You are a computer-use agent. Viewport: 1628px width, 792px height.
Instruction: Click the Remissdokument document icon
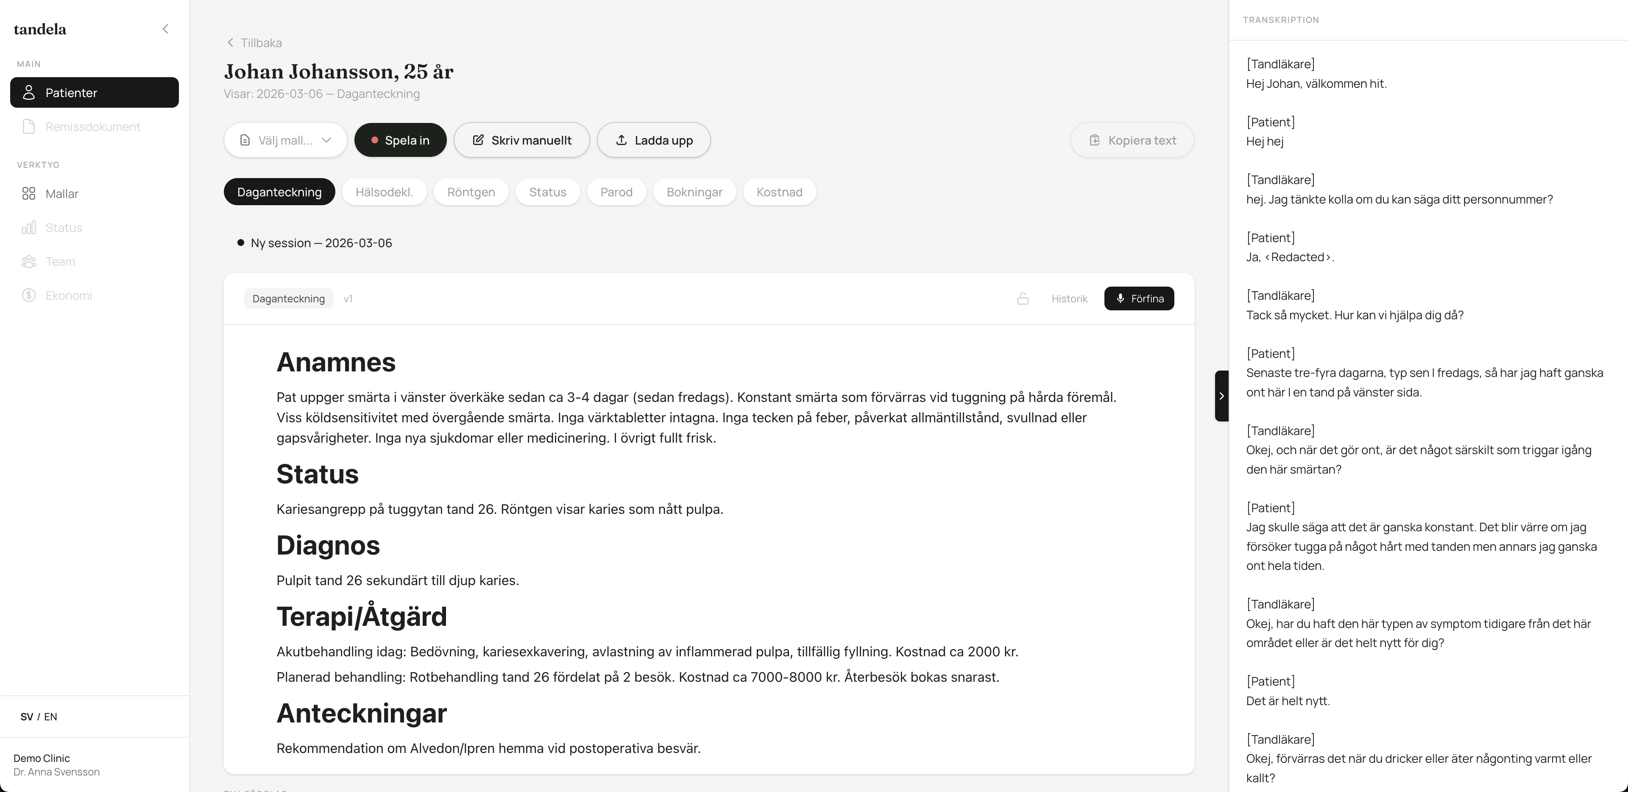[x=28, y=127]
